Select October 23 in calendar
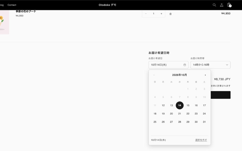Viewport: 242px width, 151px height. pyautogui.click(x=196, y=114)
